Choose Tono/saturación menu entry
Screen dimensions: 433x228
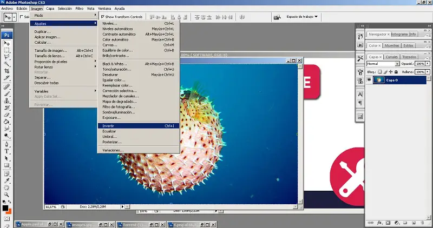pos(139,69)
